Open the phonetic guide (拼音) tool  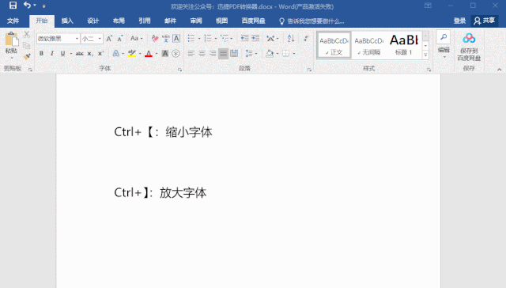pos(165,39)
